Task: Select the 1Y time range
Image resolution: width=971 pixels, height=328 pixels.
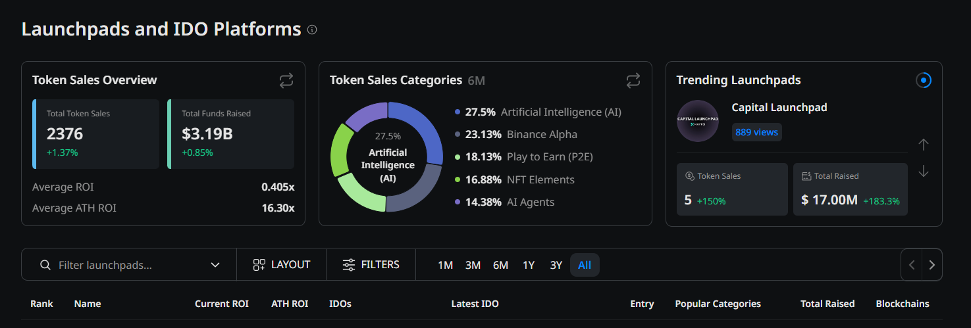Action: pos(529,265)
